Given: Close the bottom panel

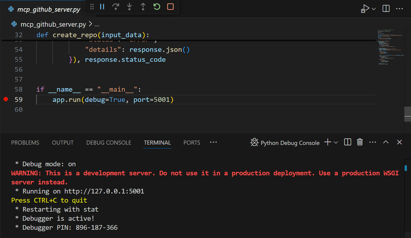Looking at the screenshot, I should [399, 142].
